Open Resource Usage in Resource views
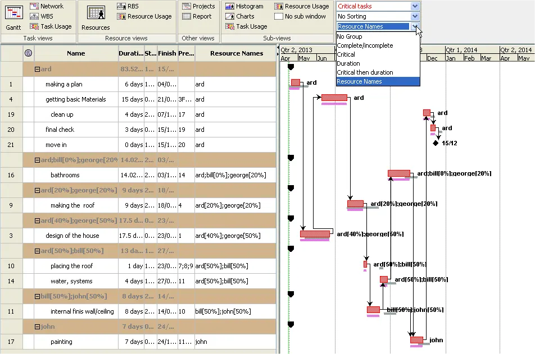This screenshot has width=535, height=354. (144, 16)
